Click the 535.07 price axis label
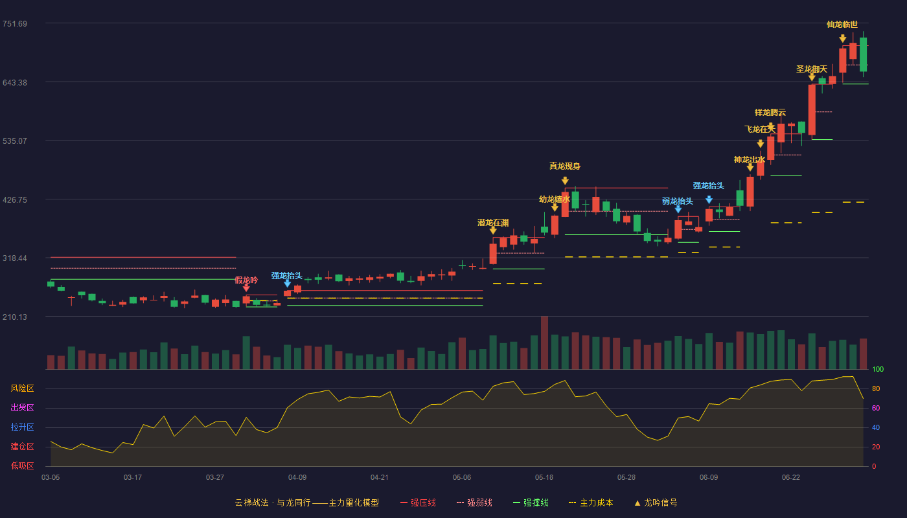Image resolution: width=907 pixels, height=518 pixels. pyautogui.click(x=15, y=141)
